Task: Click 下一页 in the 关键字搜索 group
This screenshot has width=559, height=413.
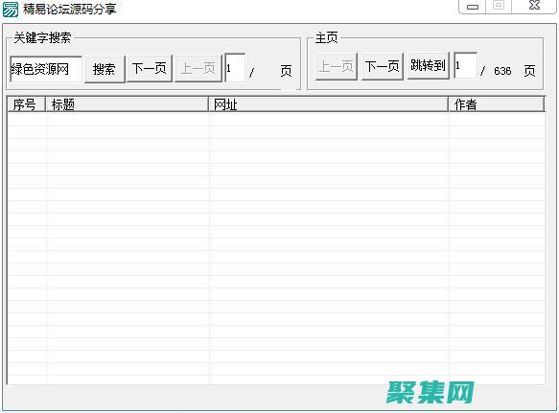Action: [x=150, y=68]
